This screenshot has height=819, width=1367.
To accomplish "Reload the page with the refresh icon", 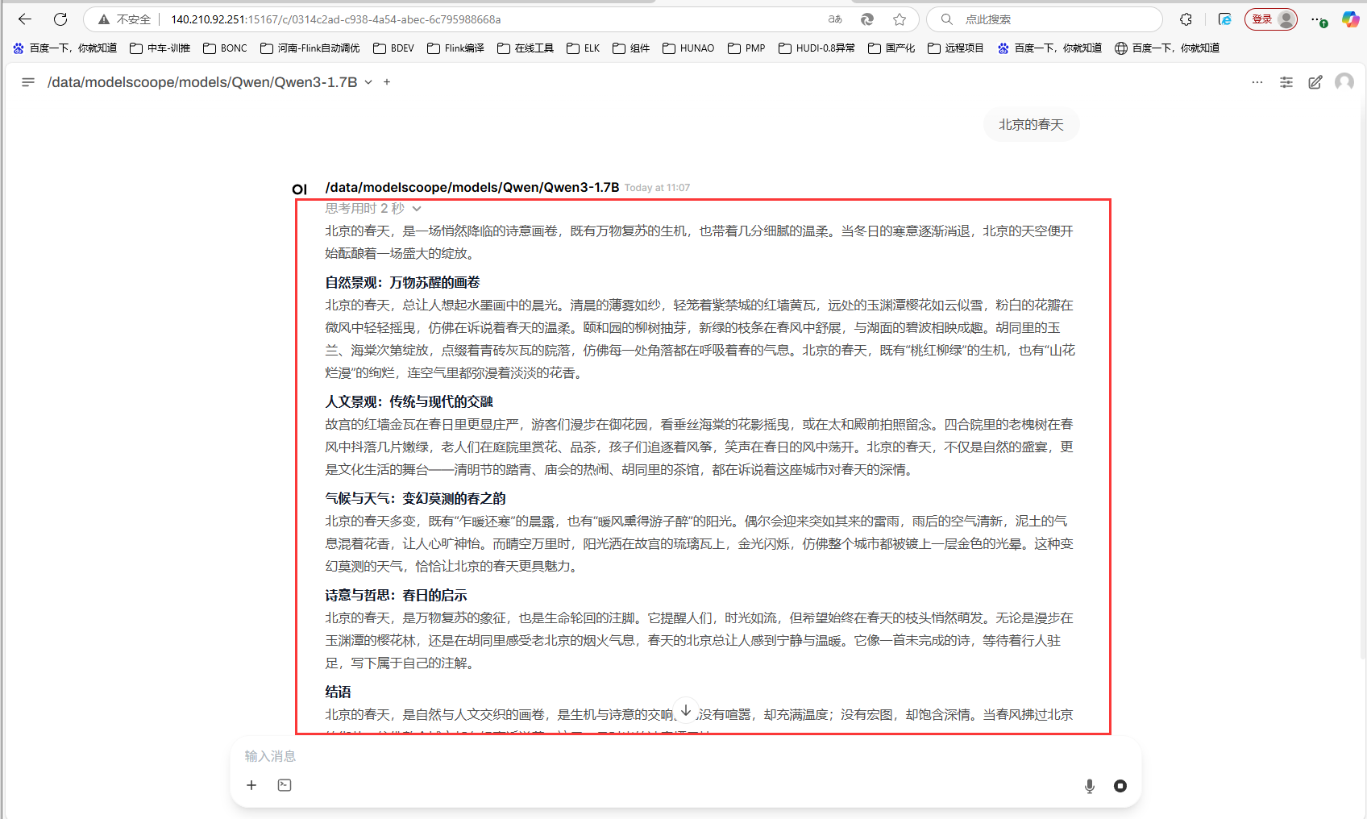I will tap(60, 19).
